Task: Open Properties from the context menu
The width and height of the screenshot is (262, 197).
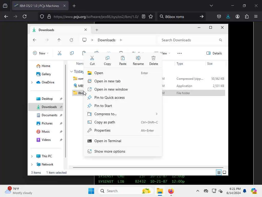Action: 123,131
